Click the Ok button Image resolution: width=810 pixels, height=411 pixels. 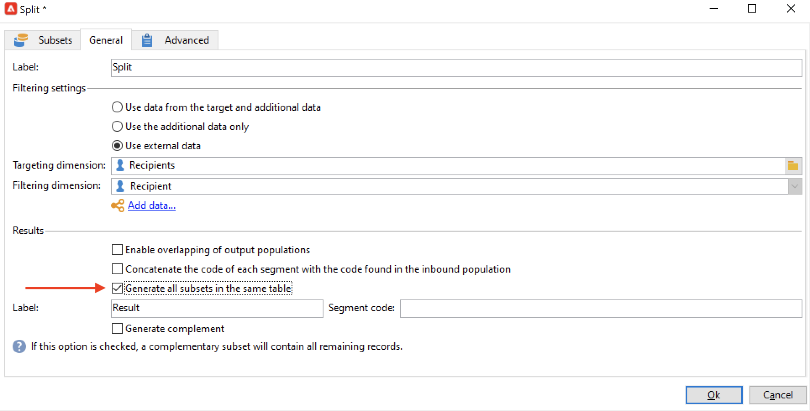click(713, 395)
